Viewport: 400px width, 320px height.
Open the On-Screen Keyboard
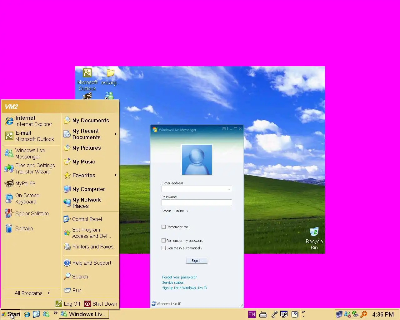31,198
